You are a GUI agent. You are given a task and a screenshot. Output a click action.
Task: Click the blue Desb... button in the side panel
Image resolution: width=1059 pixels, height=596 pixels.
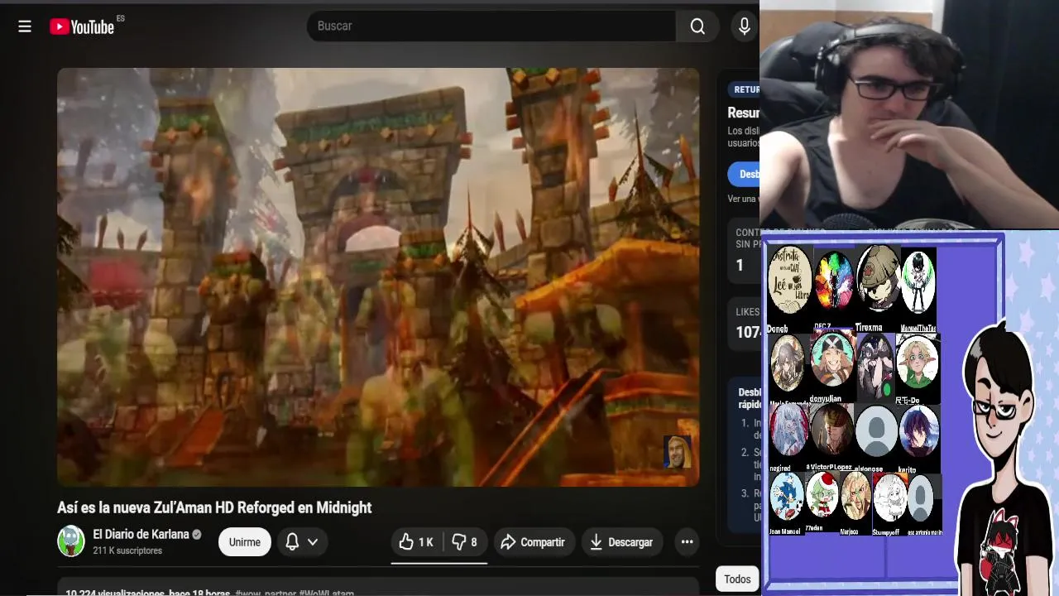(744, 174)
